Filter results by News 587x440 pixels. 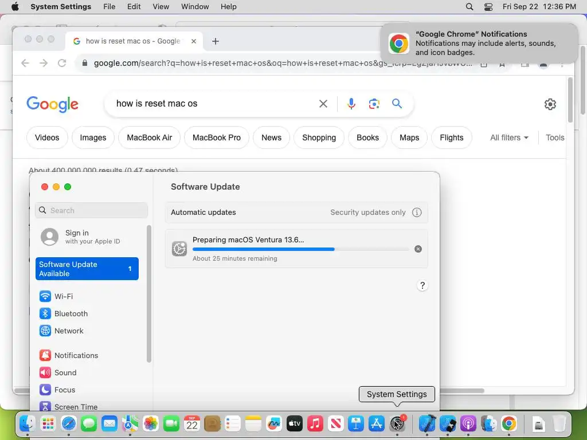271,137
